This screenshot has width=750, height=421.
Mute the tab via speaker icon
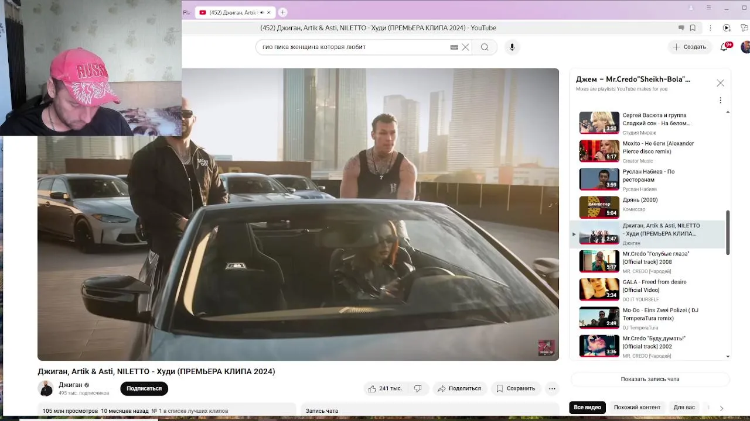click(262, 12)
